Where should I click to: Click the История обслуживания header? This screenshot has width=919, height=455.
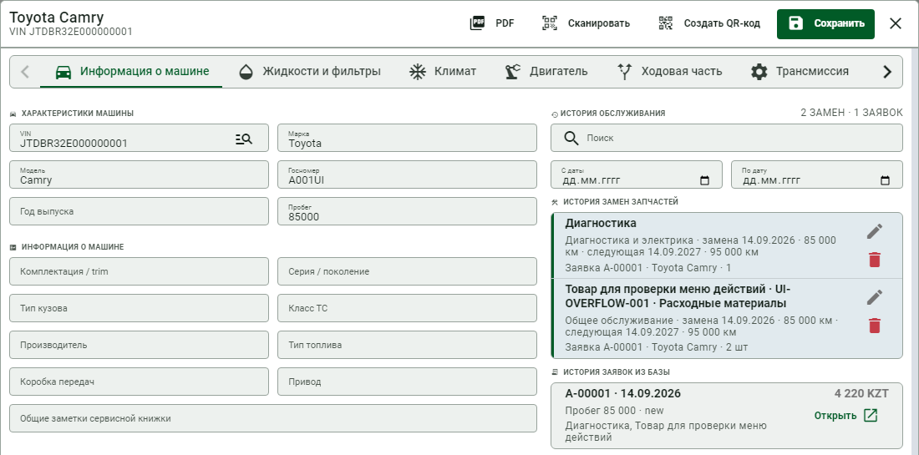coord(612,114)
